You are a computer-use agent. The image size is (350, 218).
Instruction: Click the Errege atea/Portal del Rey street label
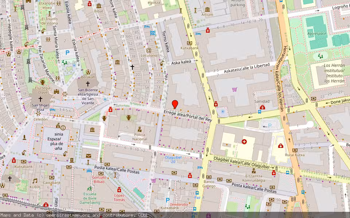click(x=187, y=116)
